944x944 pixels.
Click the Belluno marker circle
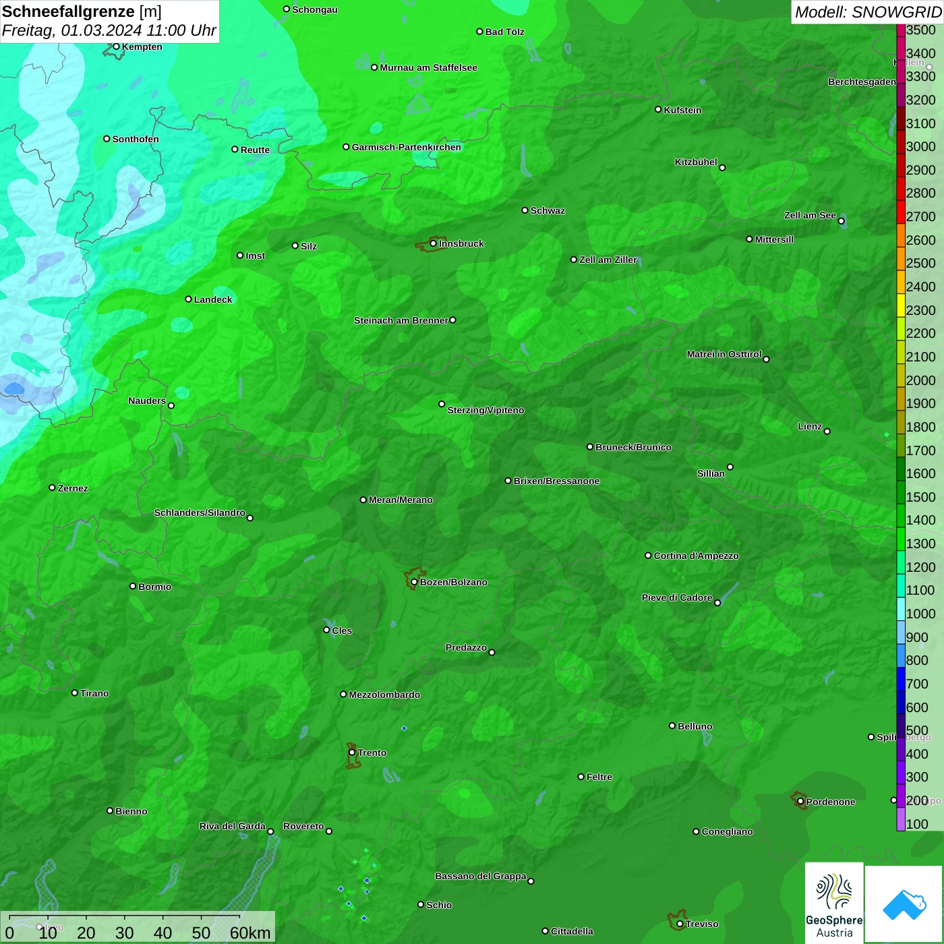(672, 726)
